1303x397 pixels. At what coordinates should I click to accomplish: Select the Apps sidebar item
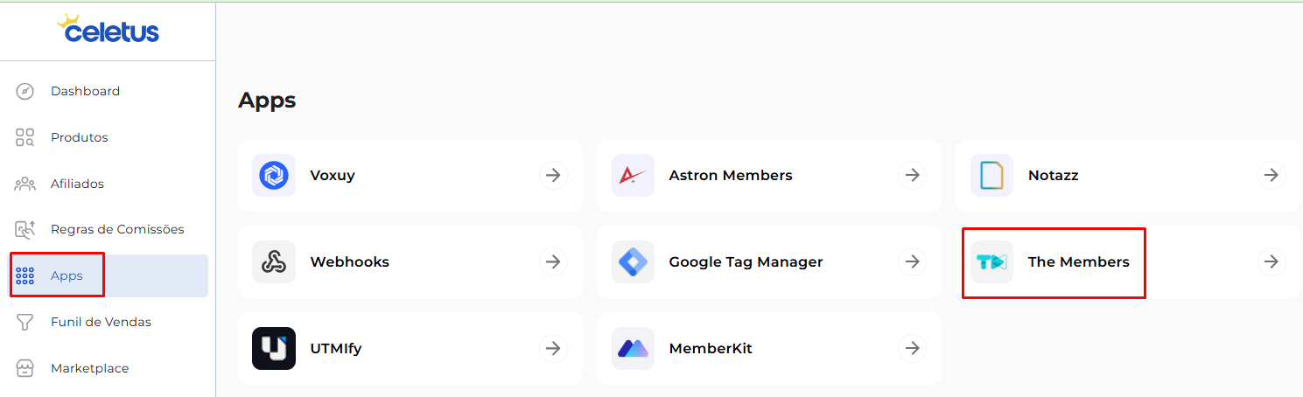pos(109,275)
